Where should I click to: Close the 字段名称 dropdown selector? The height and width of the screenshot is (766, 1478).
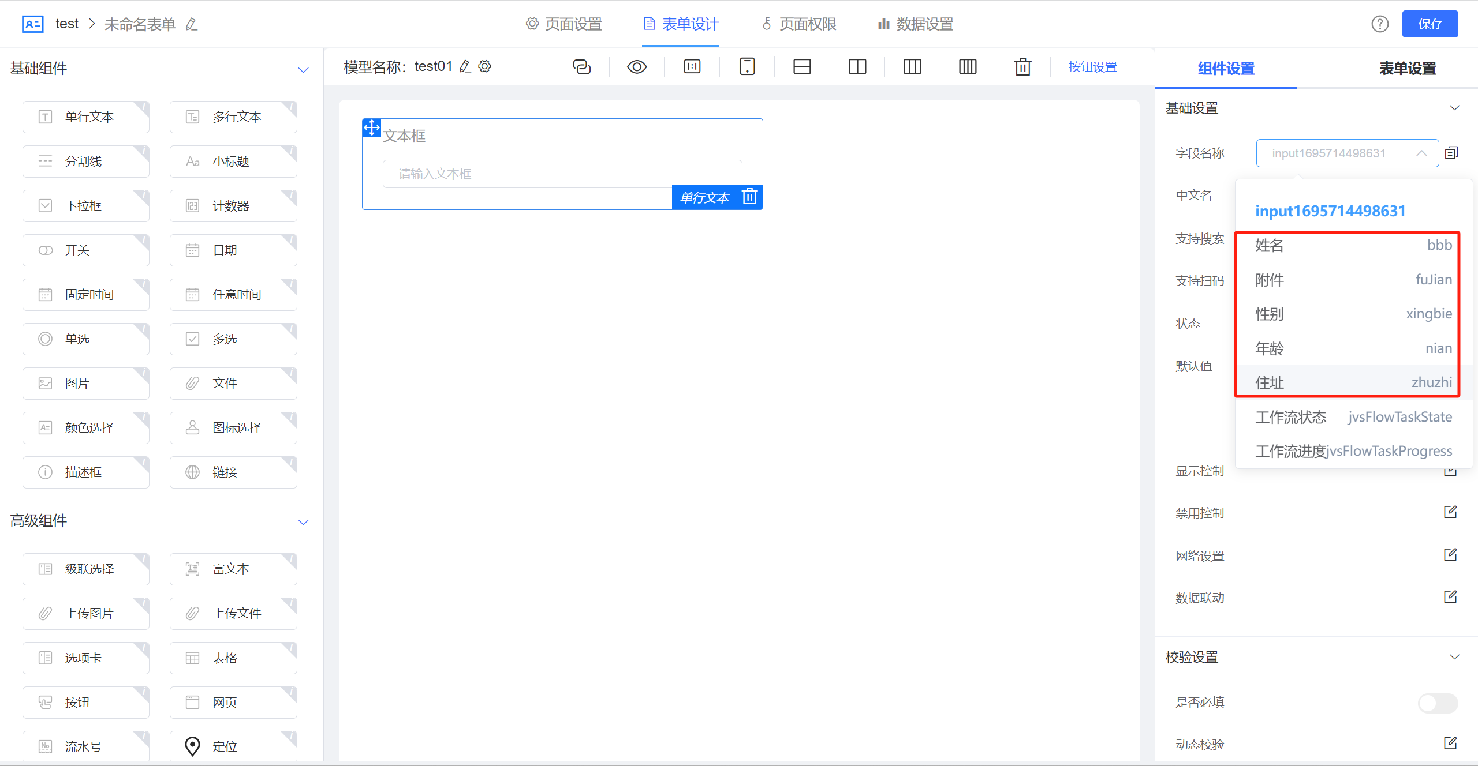(1348, 153)
